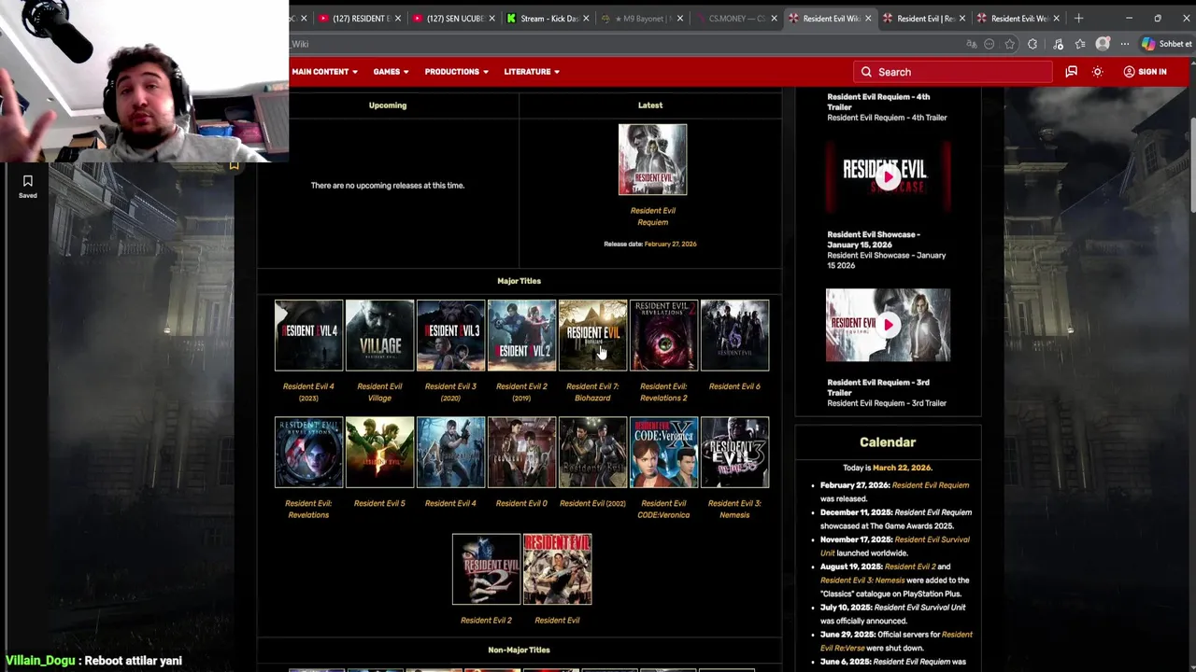Viewport: 1196px width, 672px height.
Task: Click the browser profile avatar
Action: (1103, 44)
